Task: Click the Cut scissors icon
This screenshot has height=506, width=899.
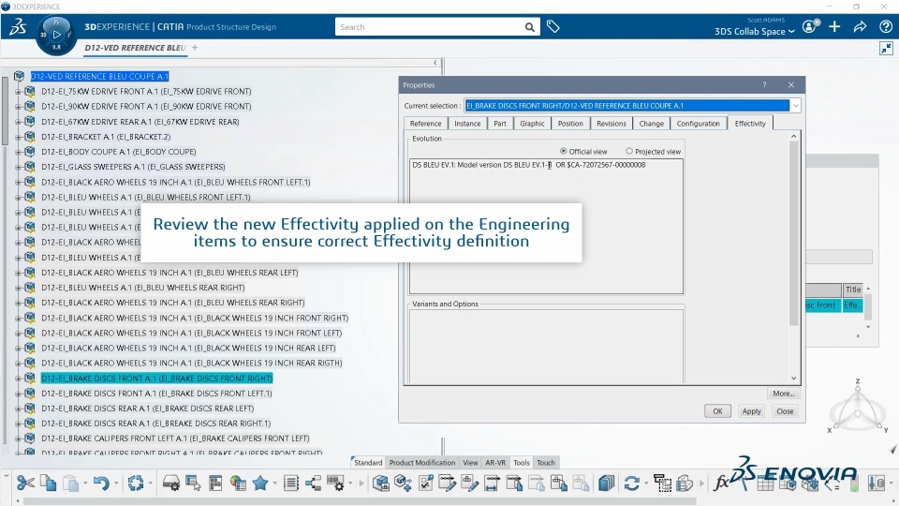Action: click(x=26, y=484)
